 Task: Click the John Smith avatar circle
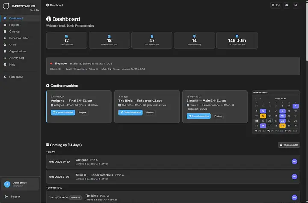(x=7, y=184)
